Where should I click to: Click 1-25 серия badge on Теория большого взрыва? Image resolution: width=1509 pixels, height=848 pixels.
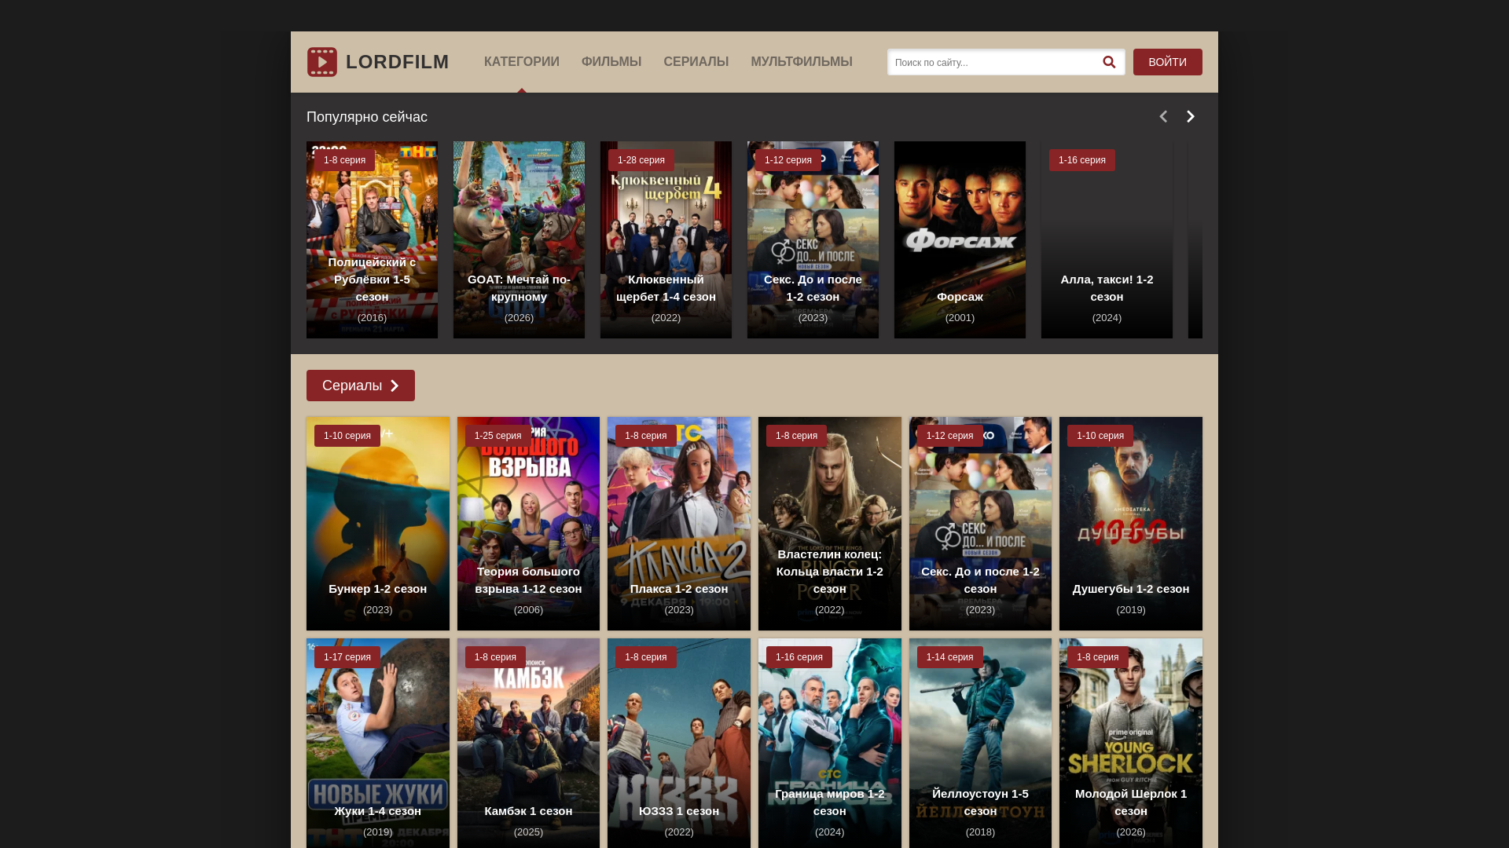coord(498,436)
